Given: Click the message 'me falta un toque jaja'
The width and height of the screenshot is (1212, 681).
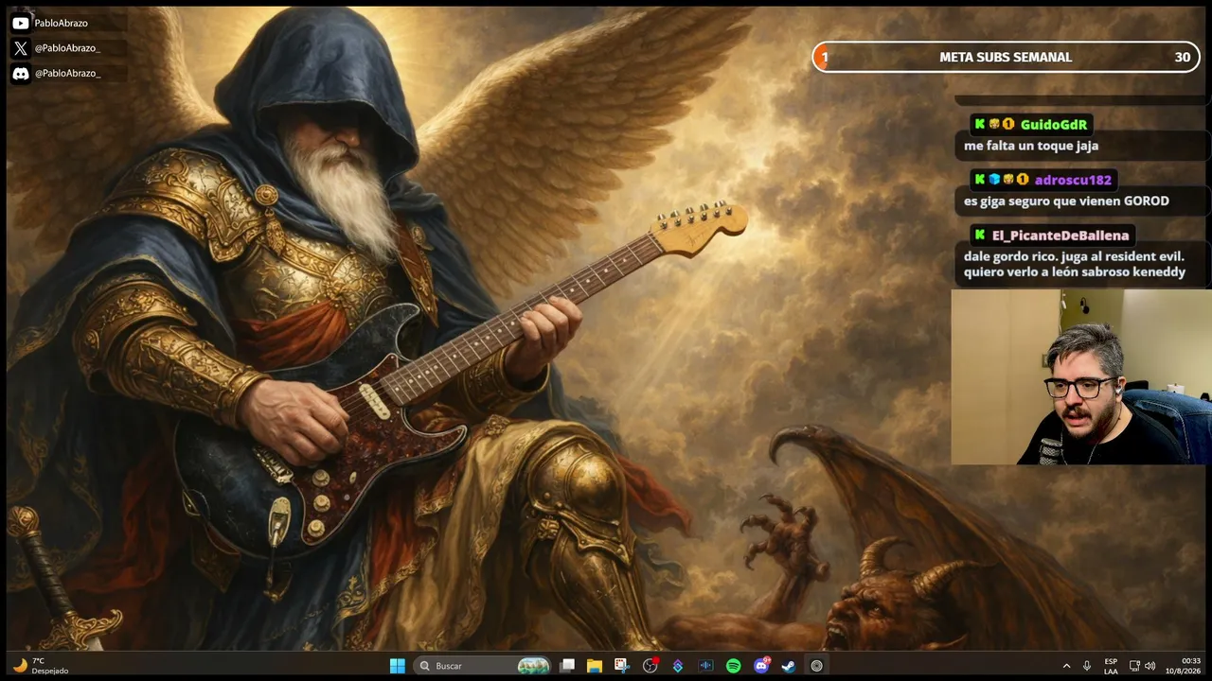Looking at the screenshot, I should click(x=1031, y=146).
